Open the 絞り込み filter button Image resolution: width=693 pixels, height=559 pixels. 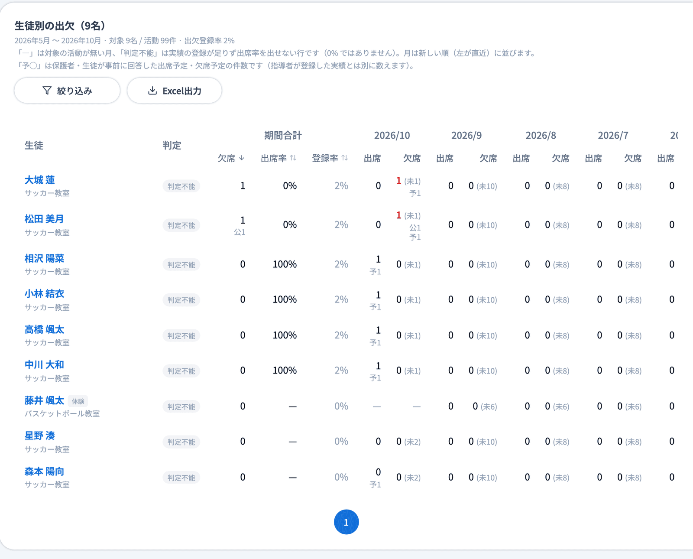click(67, 91)
